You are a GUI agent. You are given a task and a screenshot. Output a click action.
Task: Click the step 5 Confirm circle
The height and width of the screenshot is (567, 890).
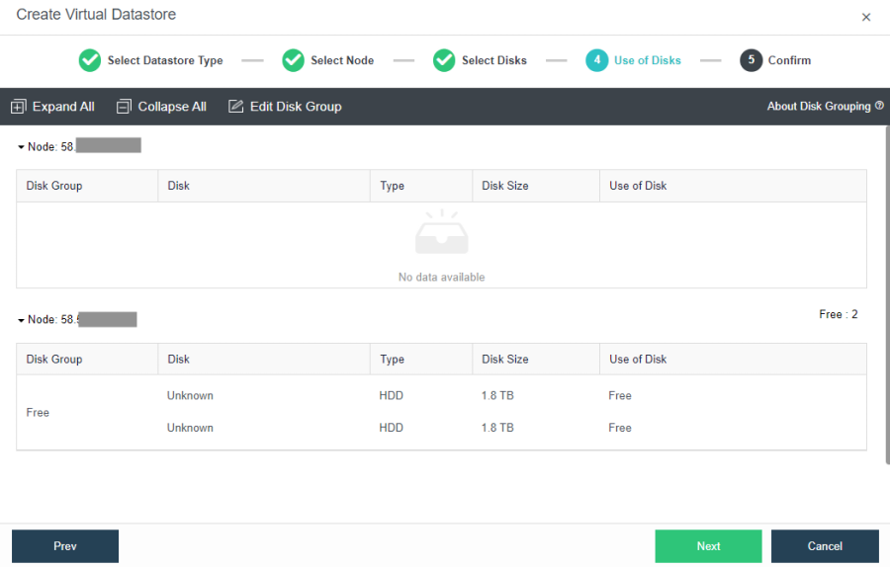pyautogui.click(x=751, y=60)
